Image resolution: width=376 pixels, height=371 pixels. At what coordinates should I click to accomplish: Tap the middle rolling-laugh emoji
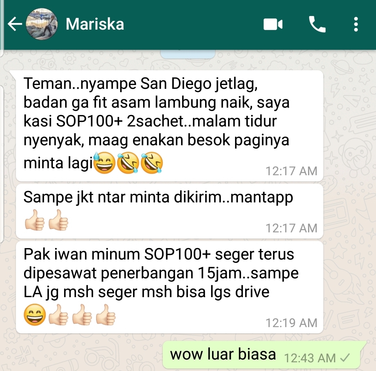(x=128, y=163)
